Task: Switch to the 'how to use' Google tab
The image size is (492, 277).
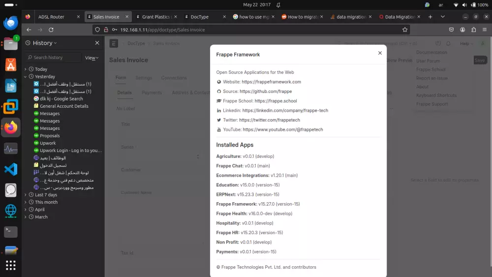Action: [253, 17]
